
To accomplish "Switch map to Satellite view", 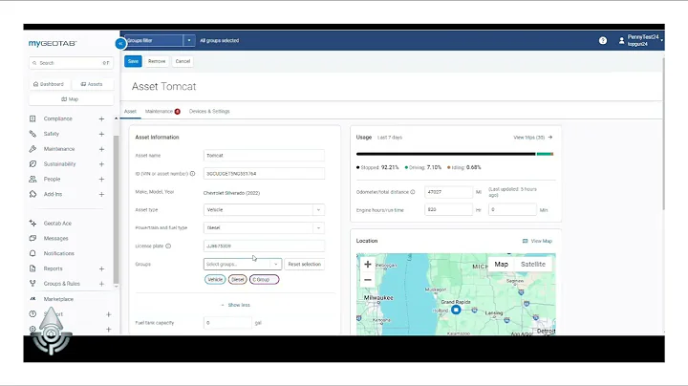I will pyautogui.click(x=533, y=264).
